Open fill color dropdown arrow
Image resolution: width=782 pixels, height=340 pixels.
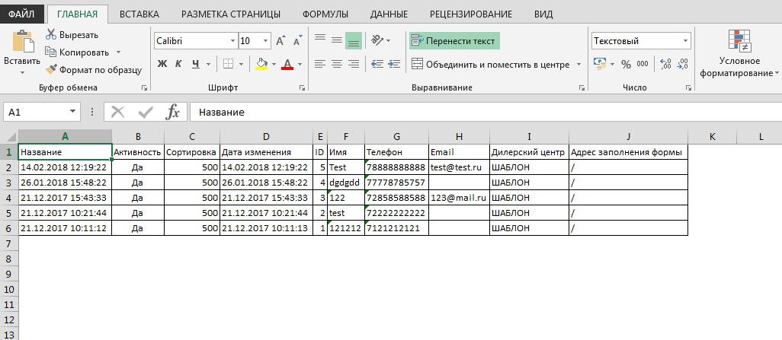coord(274,64)
